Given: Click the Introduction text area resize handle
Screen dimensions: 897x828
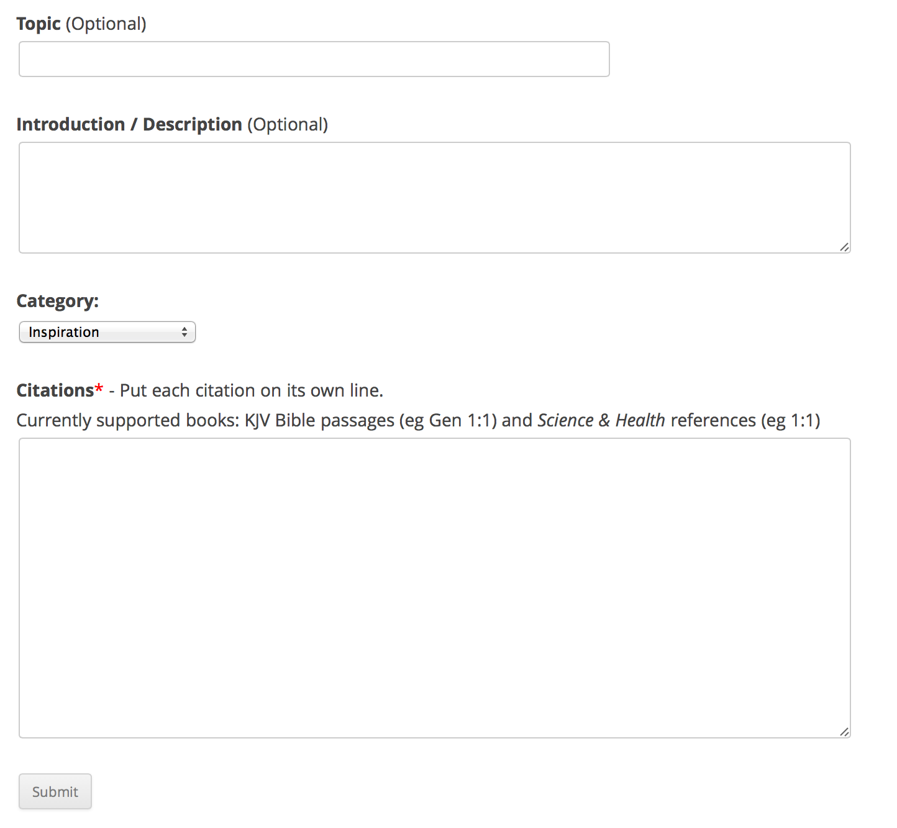Looking at the screenshot, I should point(844,247).
